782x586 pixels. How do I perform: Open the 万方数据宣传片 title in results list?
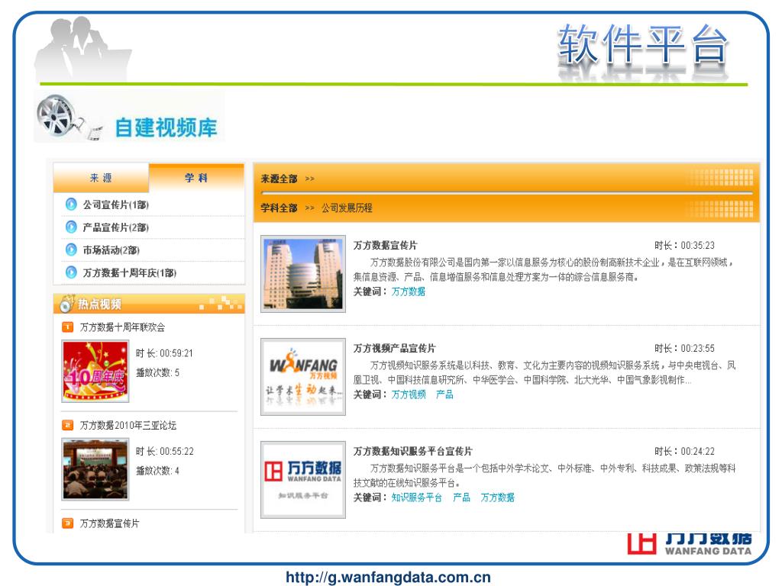(x=385, y=245)
